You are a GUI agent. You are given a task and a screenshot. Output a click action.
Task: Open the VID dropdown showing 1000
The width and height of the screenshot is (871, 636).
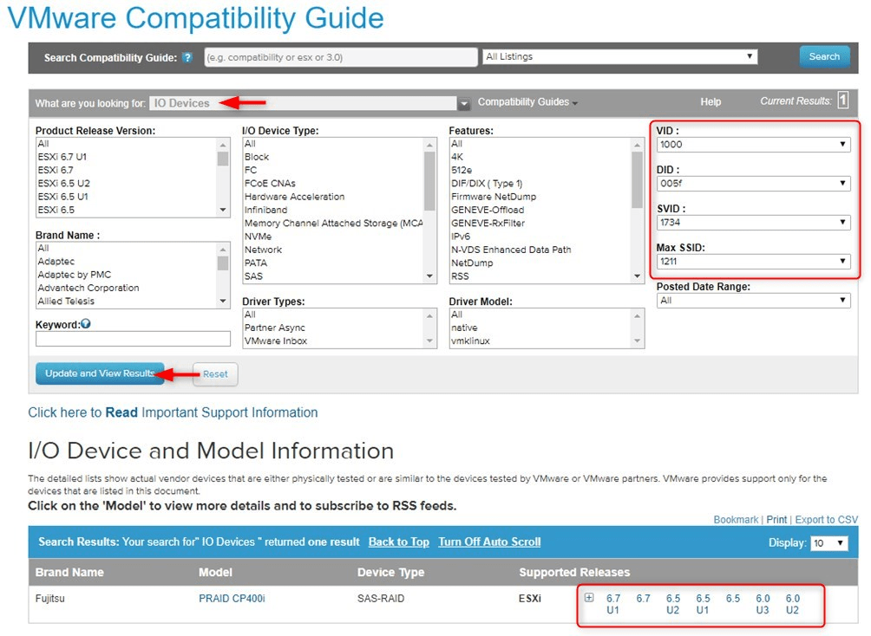tap(753, 145)
